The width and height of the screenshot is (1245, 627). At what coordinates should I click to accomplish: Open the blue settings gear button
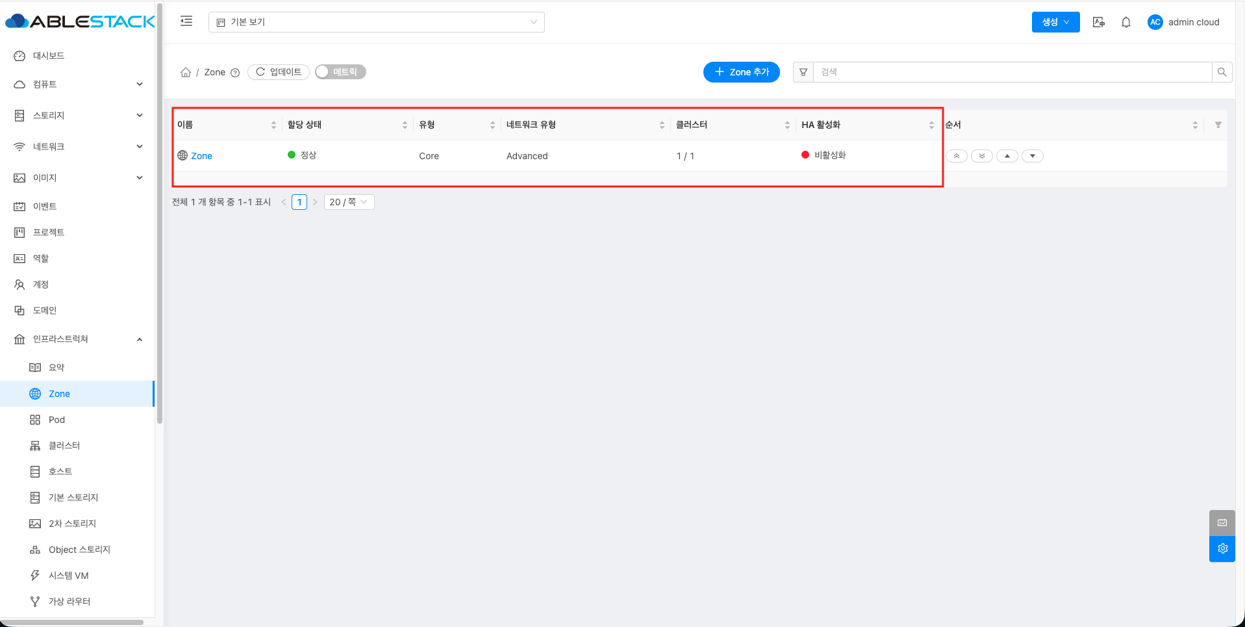(x=1222, y=549)
